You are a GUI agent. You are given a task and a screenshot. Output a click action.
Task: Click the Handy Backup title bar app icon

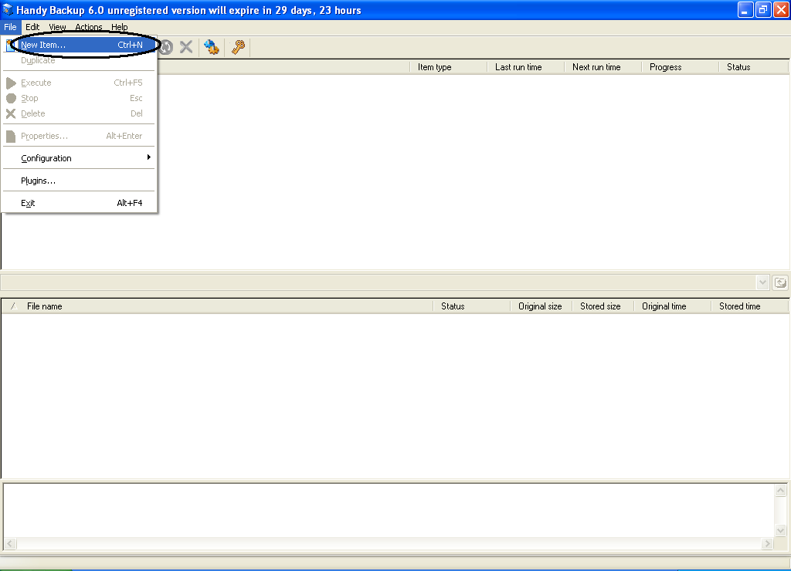tap(8, 9)
